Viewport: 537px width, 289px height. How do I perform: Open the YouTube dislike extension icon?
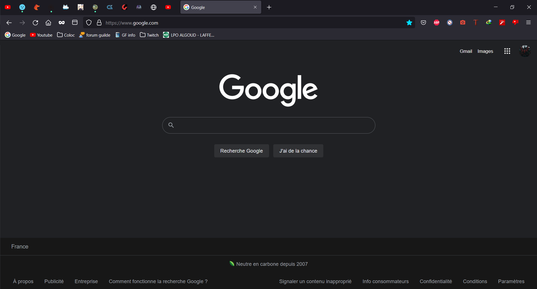click(x=515, y=23)
